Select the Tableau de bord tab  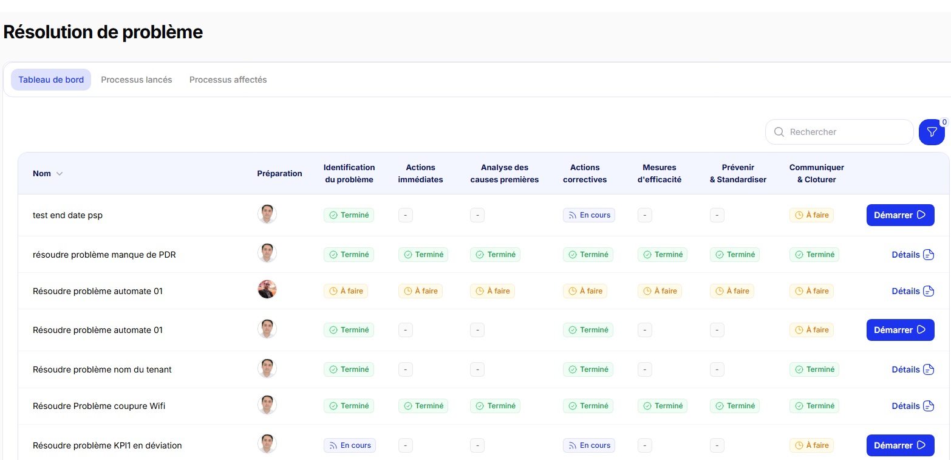[x=51, y=80]
